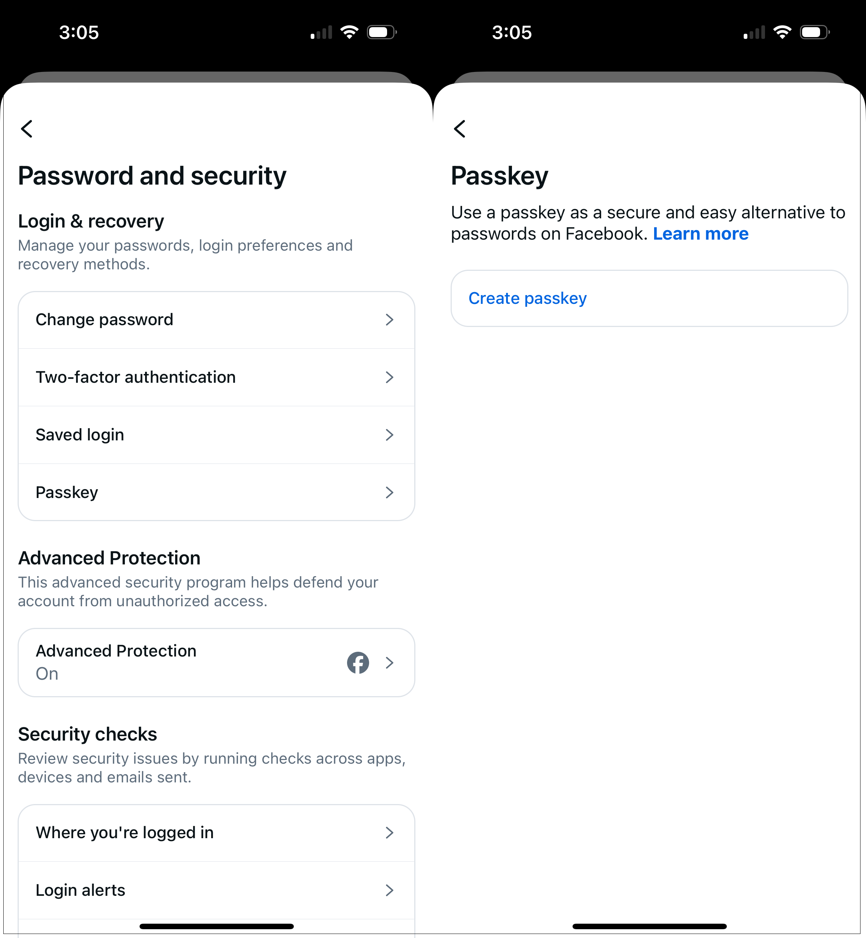
Task: Open Change password chevron
Action: tap(389, 320)
